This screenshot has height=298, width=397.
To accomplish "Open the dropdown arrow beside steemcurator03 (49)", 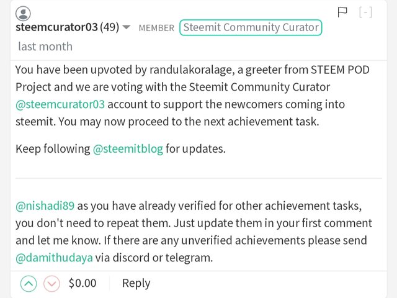I will (127, 27).
